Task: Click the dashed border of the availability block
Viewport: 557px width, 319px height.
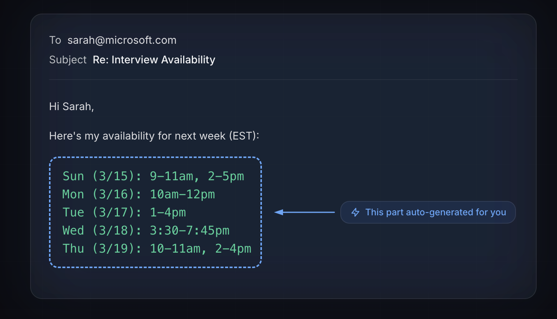Action: pos(155,157)
